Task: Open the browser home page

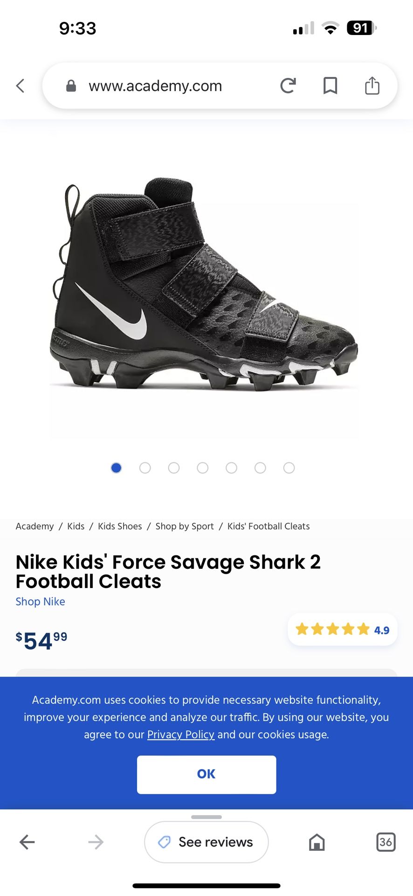Action: click(x=317, y=842)
